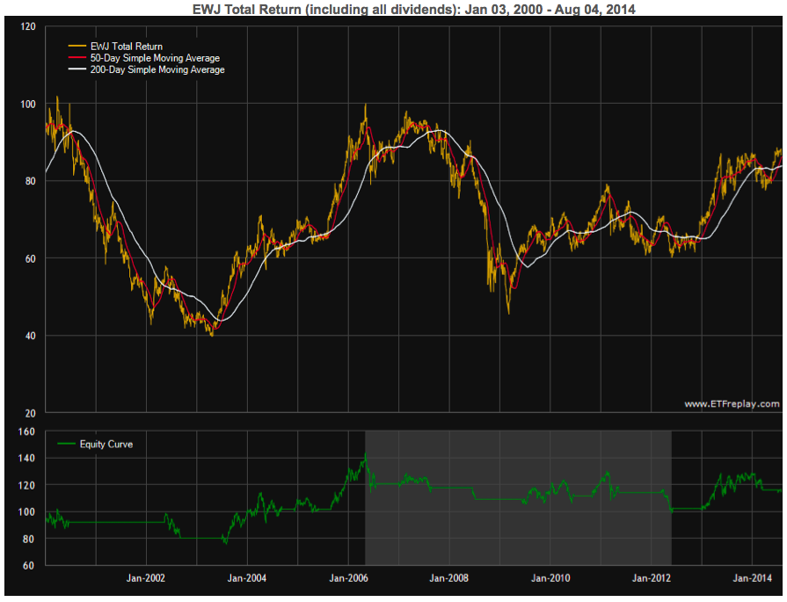Click the Equity Curve legend label

click(106, 444)
